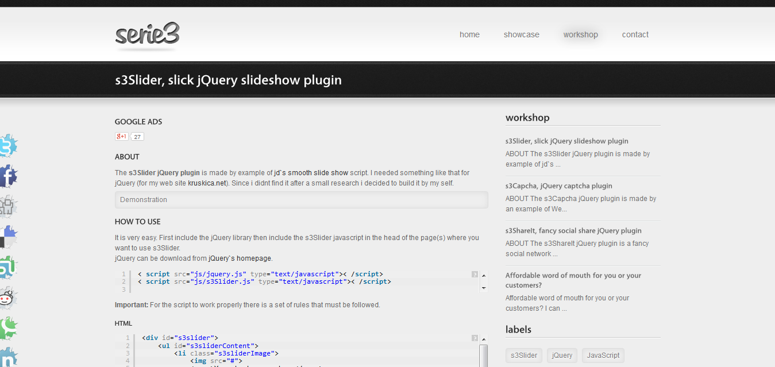Click the code line with js/s3Slider.js
The height and width of the screenshot is (367, 775).
pos(264,281)
